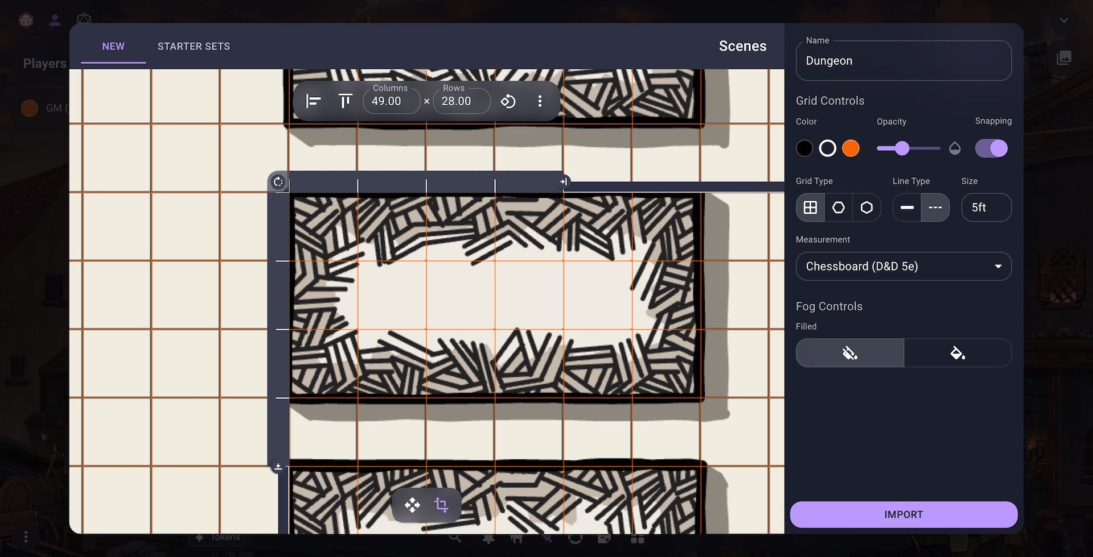1093x557 pixels.
Task: Pick the white grid color
Action: (x=828, y=148)
